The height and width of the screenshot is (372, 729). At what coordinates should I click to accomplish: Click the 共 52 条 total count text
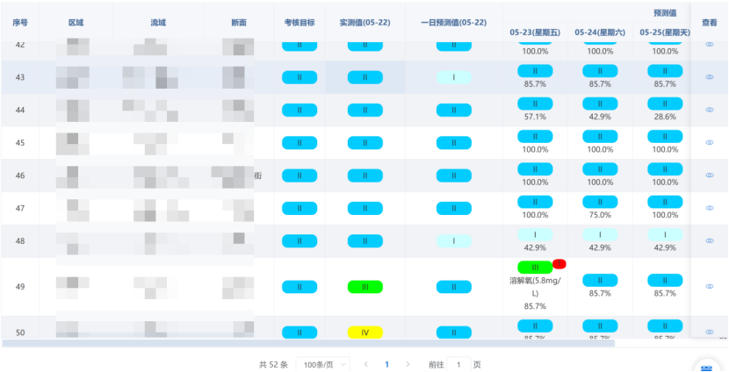(x=273, y=365)
